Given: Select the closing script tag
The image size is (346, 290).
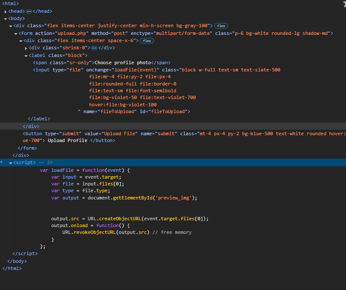Looking at the screenshot, I should (x=25, y=253).
